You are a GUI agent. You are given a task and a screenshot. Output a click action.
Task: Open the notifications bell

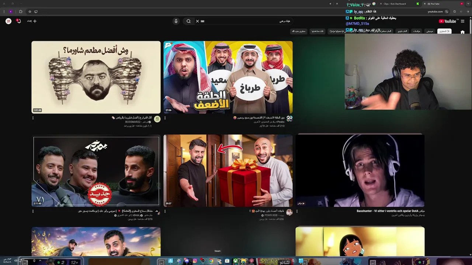pyautogui.click(x=19, y=21)
